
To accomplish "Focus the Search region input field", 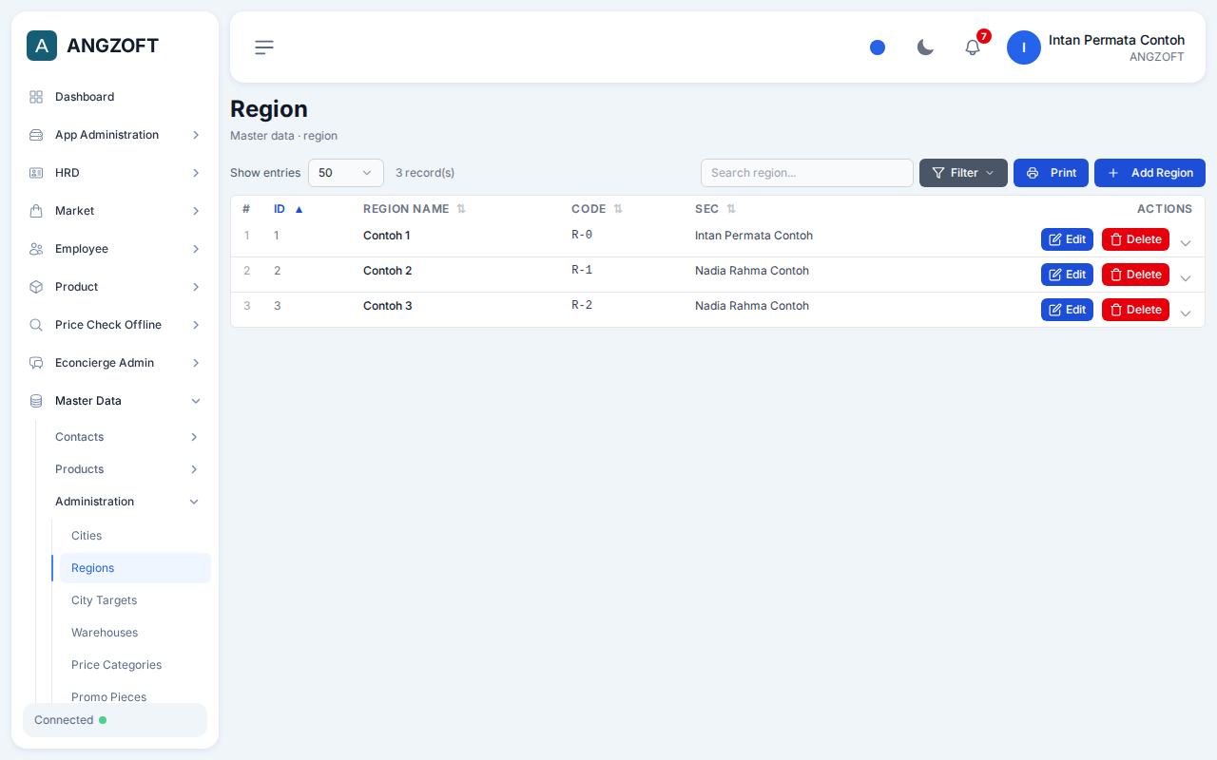I will [807, 173].
